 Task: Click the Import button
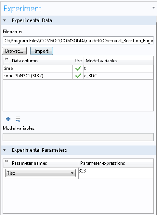[x=42, y=51]
